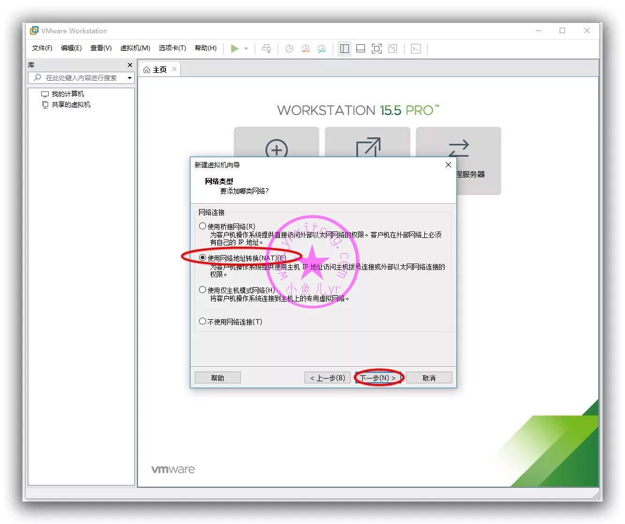
Task: Select the bridged network (桥接网络) radio option
Action: 202,226
